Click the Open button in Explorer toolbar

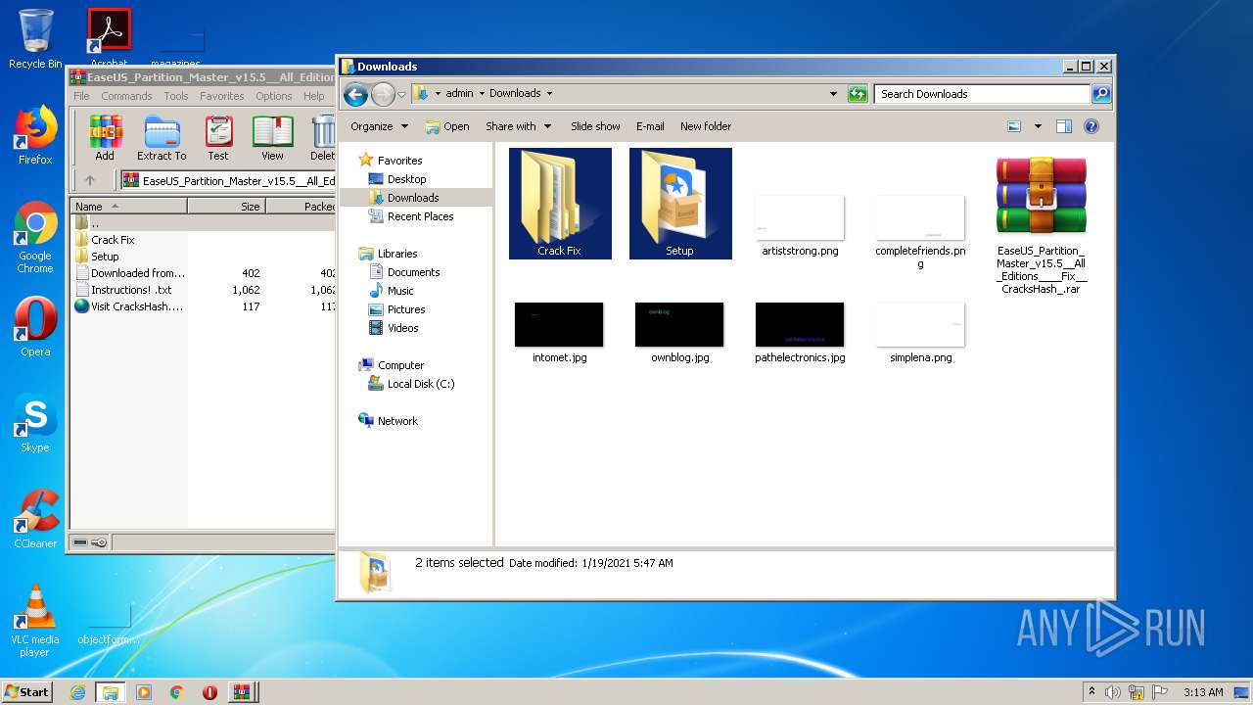(x=447, y=126)
